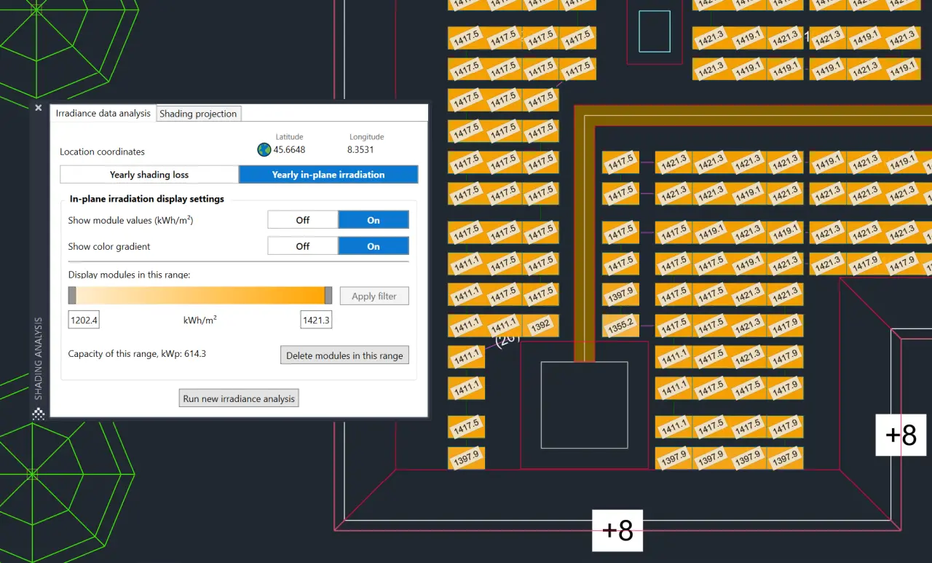932x563 pixels.
Task: Open the Shading projection tab
Action: (198, 114)
